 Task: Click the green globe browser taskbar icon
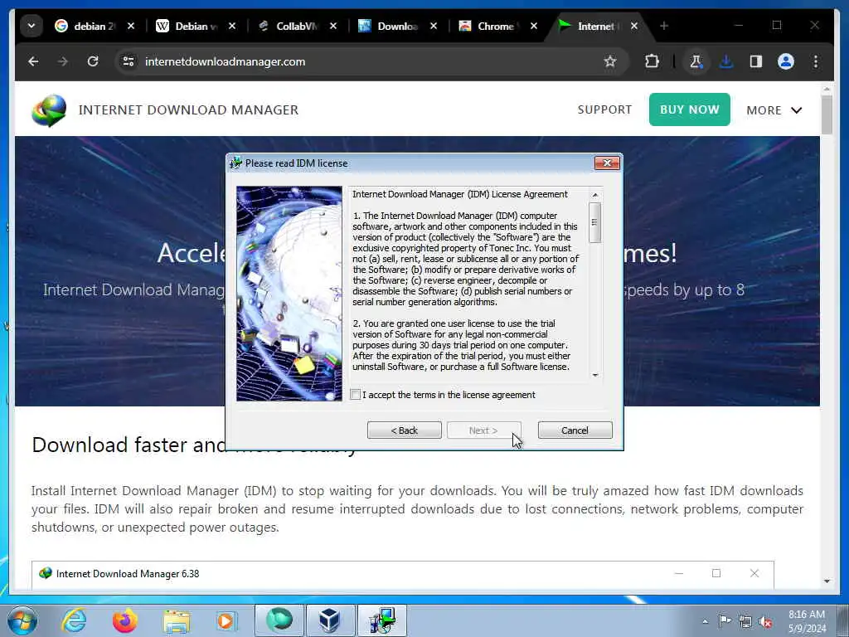pos(279,620)
